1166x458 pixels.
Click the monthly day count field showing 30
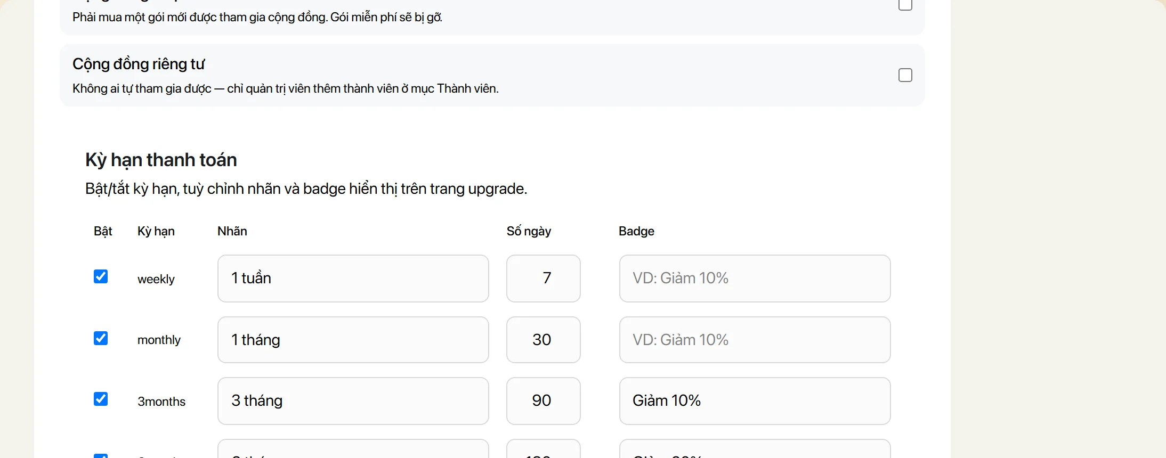click(543, 340)
